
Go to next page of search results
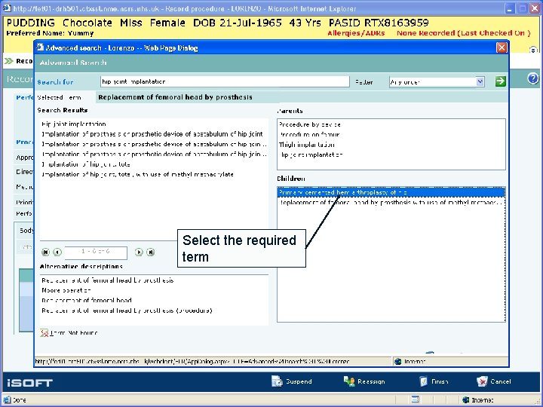click(139, 252)
